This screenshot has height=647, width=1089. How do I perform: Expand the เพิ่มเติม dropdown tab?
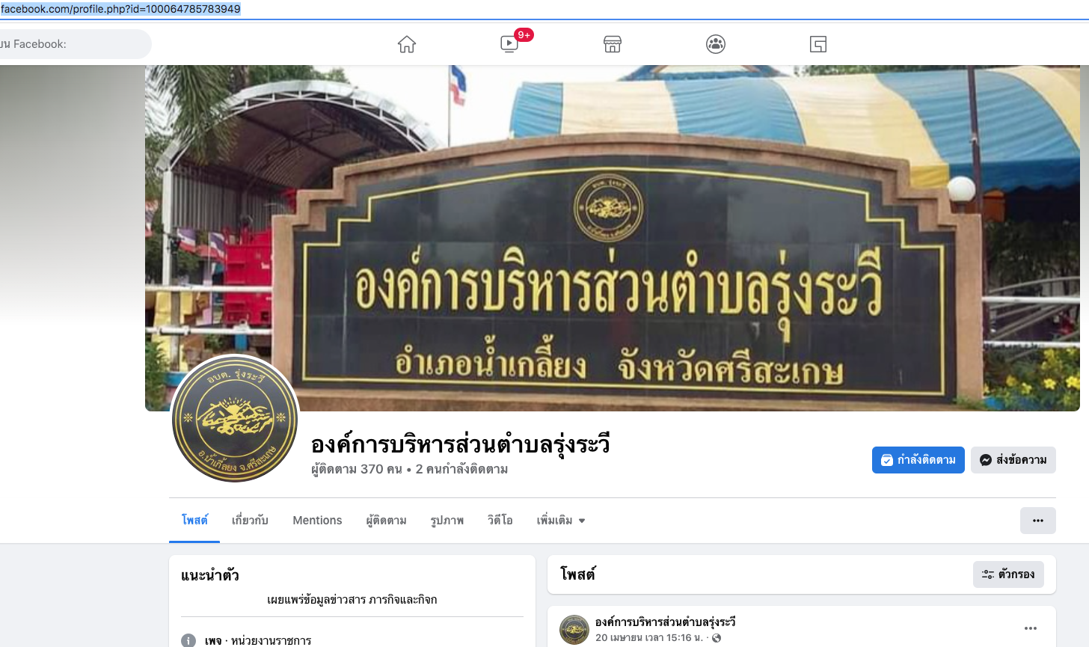pos(561,521)
